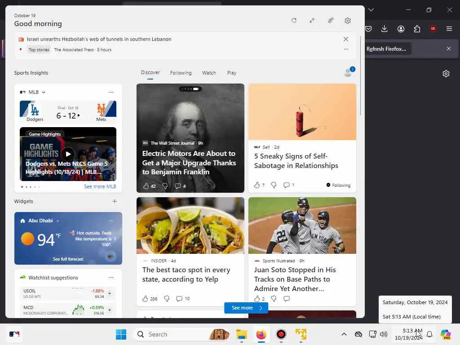Open more options for MLB sports card
The width and height of the screenshot is (460, 345).
pos(111,92)
